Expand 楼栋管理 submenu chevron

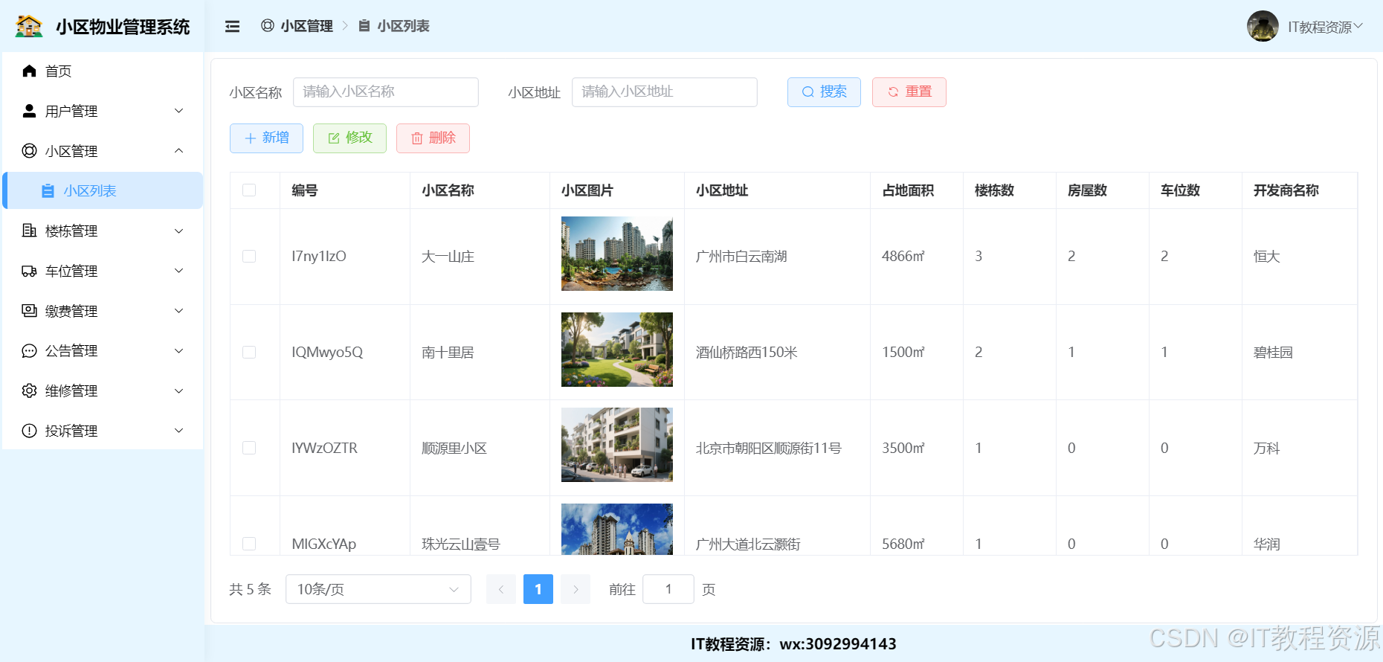[178, 231]
